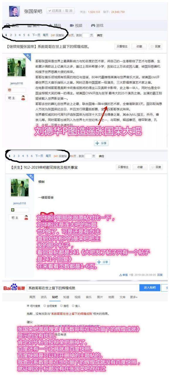Viewport: 170px width, 379px height.
Task: Click the 吧主 badge icon in first post
Action: point(23,98)
